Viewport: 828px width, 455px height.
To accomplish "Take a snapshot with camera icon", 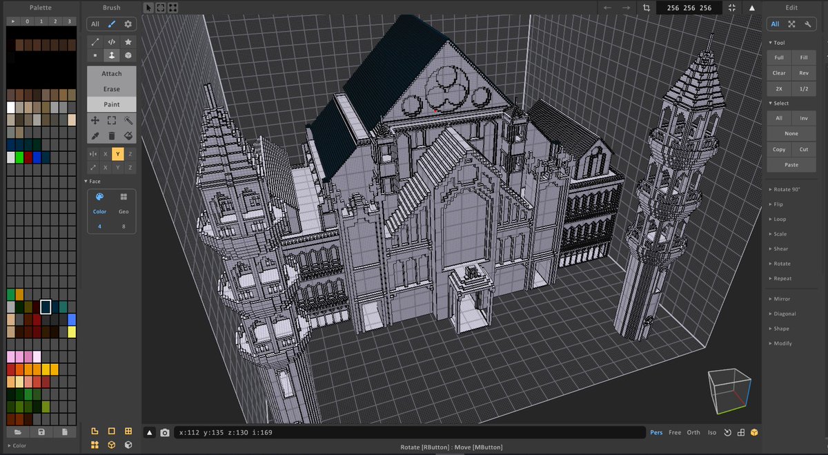I will point(165,432).
